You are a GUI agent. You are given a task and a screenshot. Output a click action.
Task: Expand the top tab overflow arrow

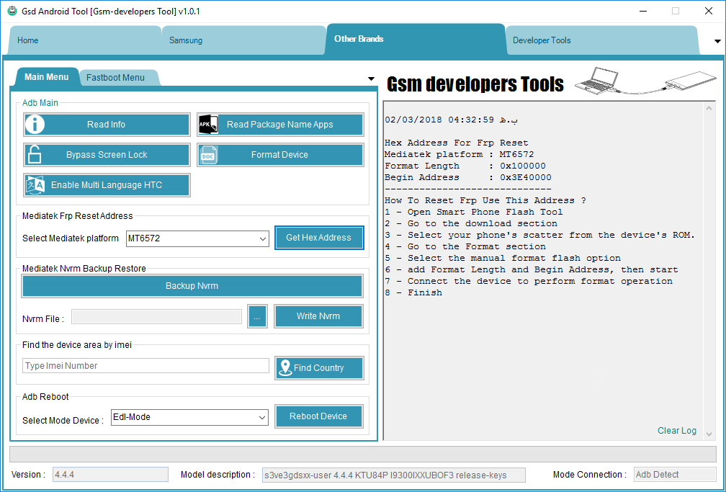coord(717,41)
